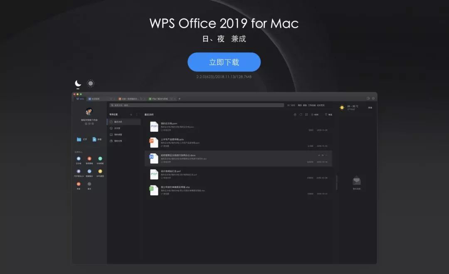Click the 论文范文 hot search keyword
Viewport: 449px width, 274px height.
pos(321,105)
